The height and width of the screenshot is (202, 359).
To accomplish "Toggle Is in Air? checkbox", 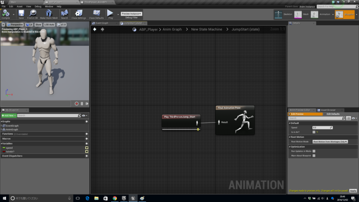I will coord(314,132).
